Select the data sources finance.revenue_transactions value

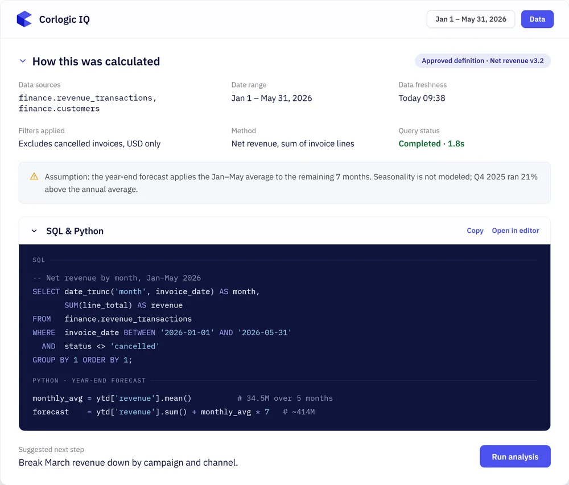(88, 98)
